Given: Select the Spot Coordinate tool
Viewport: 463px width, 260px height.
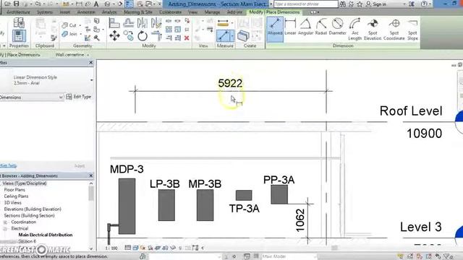Looking at the screenshot, I should 394,29.
